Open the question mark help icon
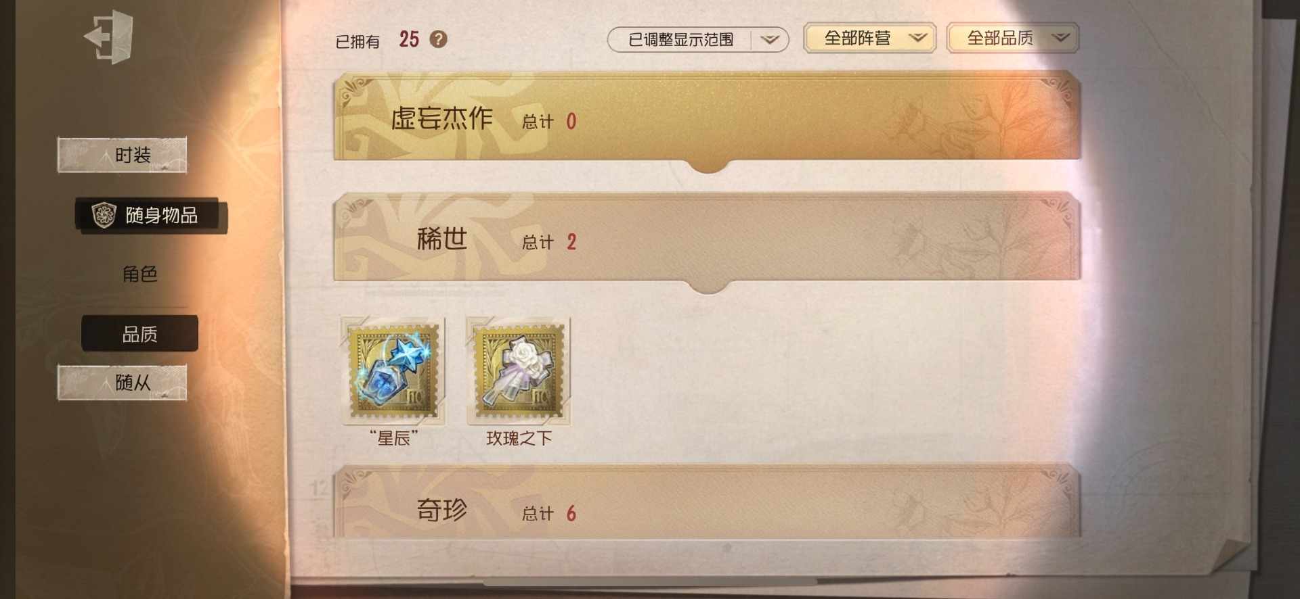Screen dimensions: 1300x599 (439, 39)
